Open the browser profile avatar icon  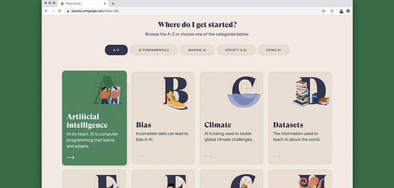coord(341,11)
